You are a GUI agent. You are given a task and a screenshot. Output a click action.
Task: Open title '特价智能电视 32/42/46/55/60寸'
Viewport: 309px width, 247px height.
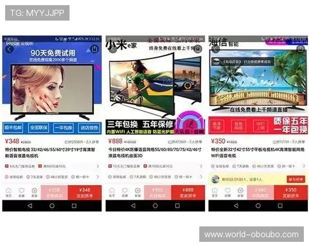(50, 153)
